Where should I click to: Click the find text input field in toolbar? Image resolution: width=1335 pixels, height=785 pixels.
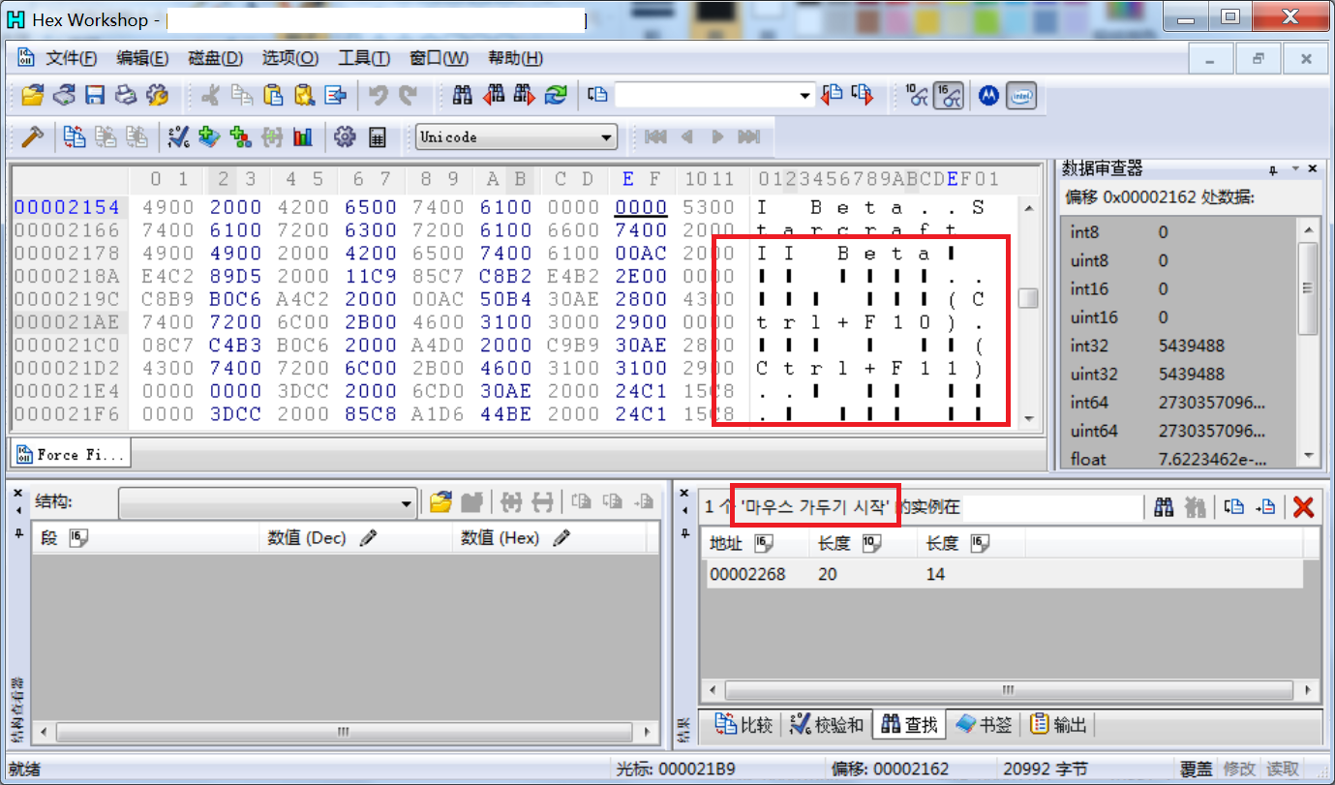pos(705,95)
